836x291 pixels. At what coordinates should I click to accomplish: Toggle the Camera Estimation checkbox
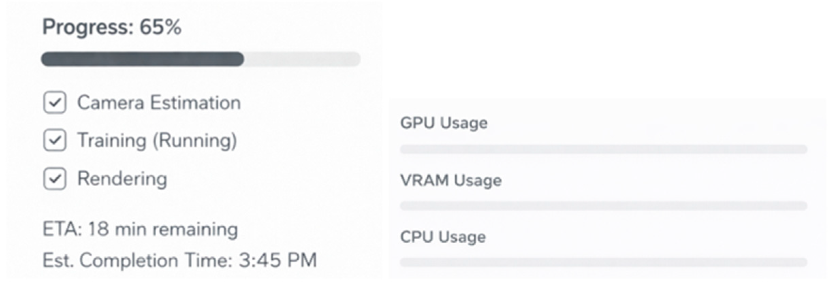(54, 102)
